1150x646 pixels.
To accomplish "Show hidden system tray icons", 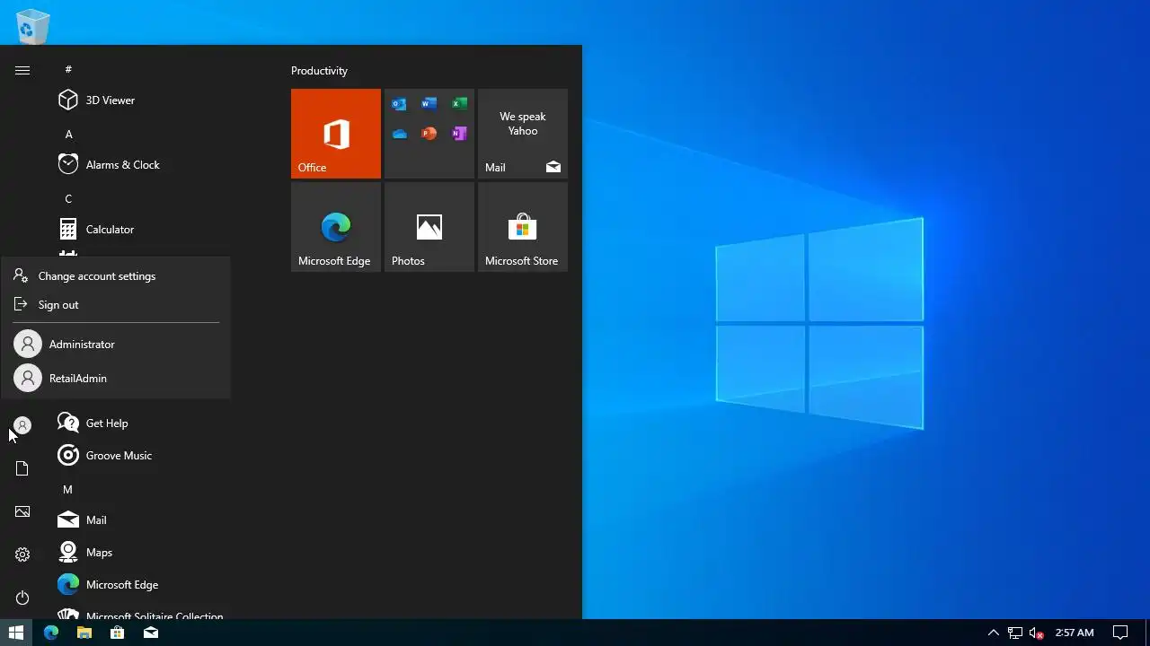I will pos(993,633).
